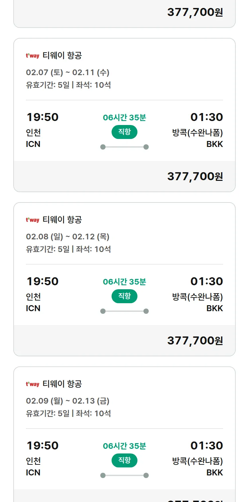249x502 pixels.
Task: Click 방콕(수완나품) destination on 02.08 flight
Action: [x=198, y=297]
